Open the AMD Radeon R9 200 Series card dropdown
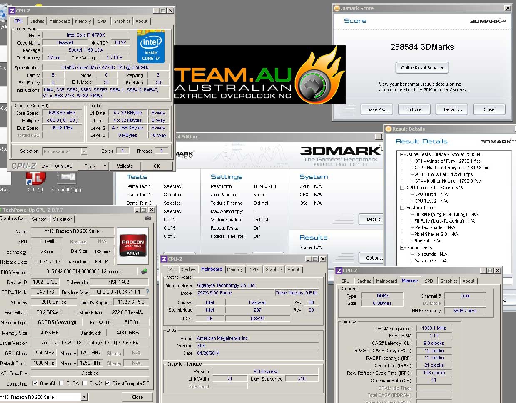The width and height of the screenshot is (516, 403). point(84,397)
